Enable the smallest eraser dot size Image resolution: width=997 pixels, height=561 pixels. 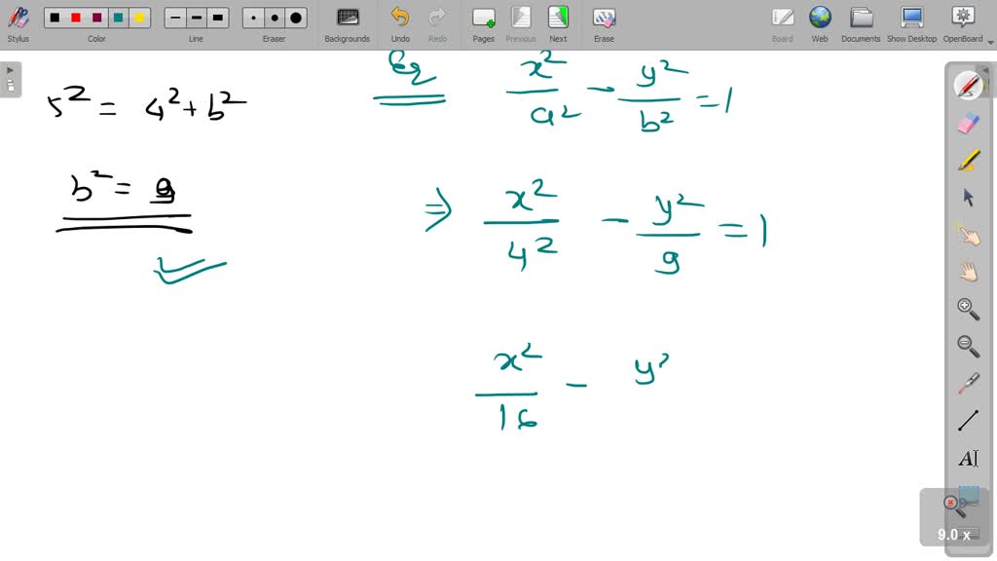(254, 18)
